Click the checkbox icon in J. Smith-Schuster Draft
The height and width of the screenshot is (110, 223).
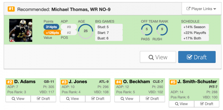(202, 104)
